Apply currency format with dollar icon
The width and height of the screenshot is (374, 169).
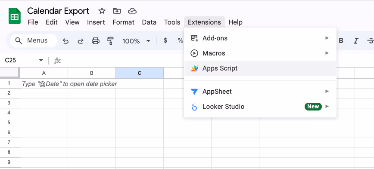tap(165, 41)
